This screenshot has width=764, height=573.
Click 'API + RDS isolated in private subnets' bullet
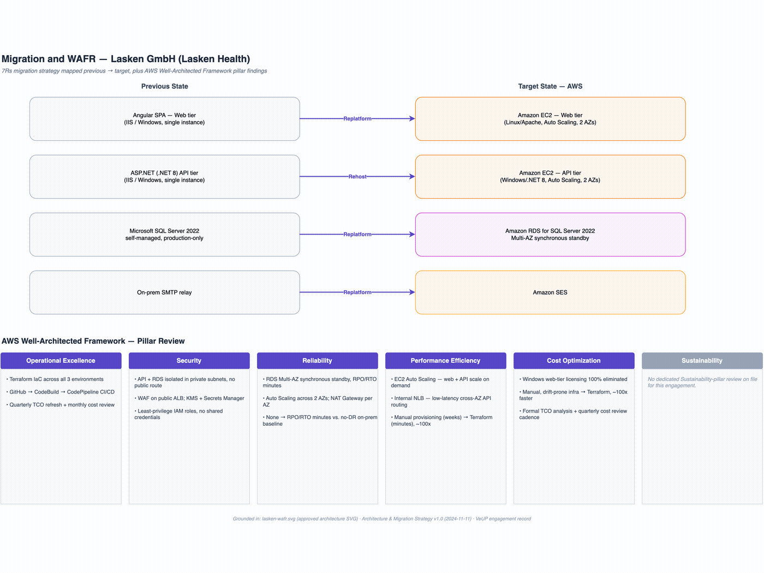point(185,383)
